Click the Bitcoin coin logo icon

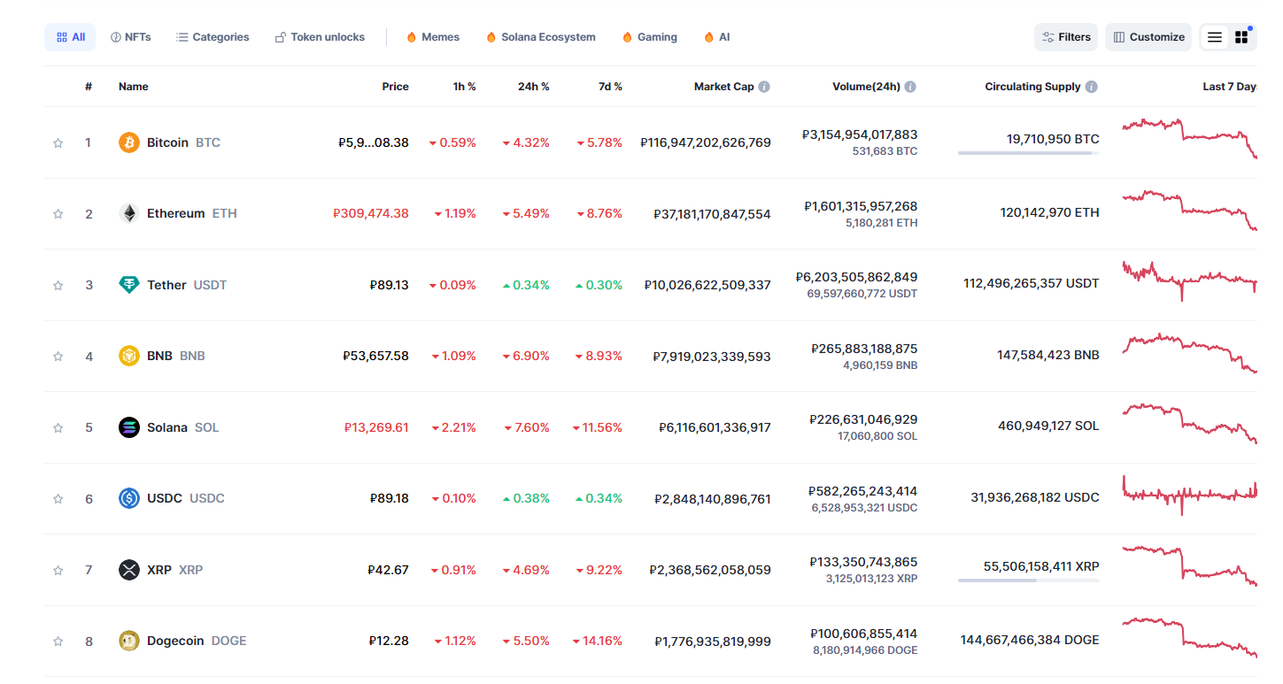tap(129, 142)
